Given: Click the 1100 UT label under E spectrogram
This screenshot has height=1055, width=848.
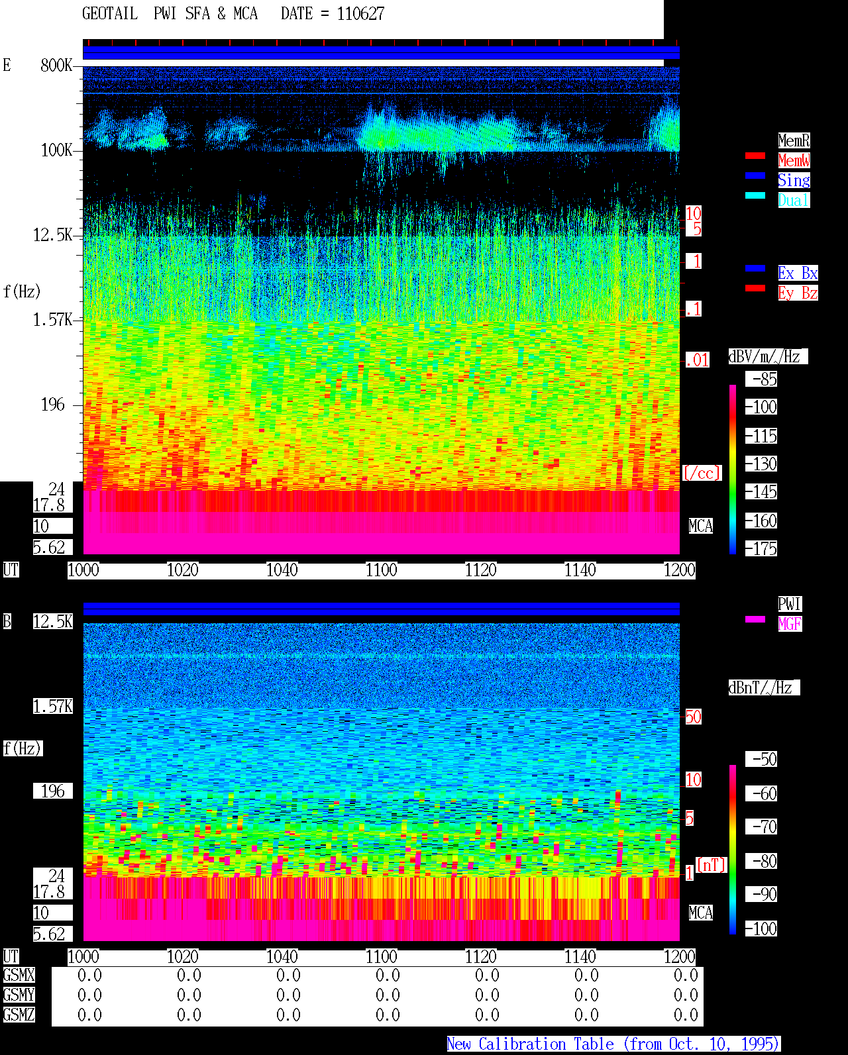Looking at the screenshot, I should (382, 570).
